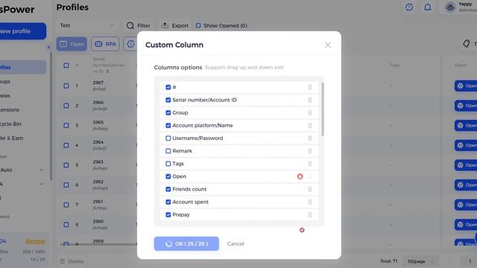Click the Renew link
The width and height of the screenshot is (477, 268).
pos(35,241)
